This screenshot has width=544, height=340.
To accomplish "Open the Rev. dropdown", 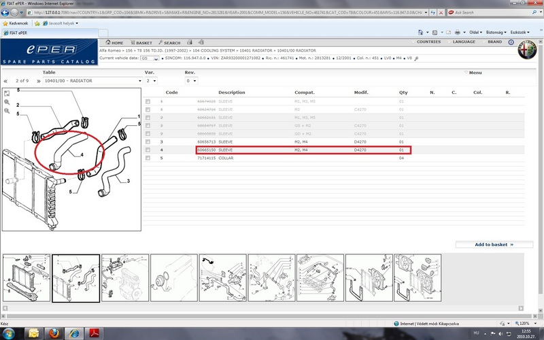I will click(191, 81).
